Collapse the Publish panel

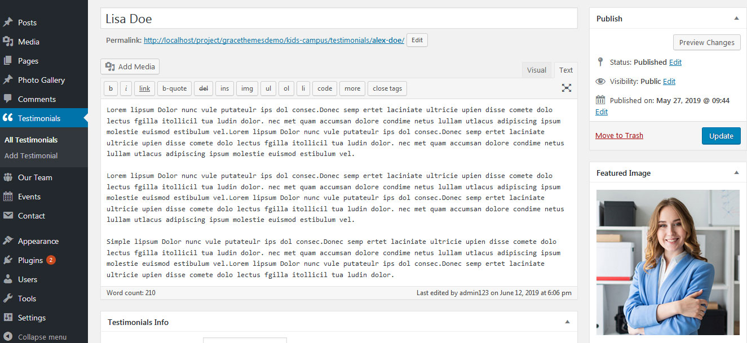pos(736,19)
